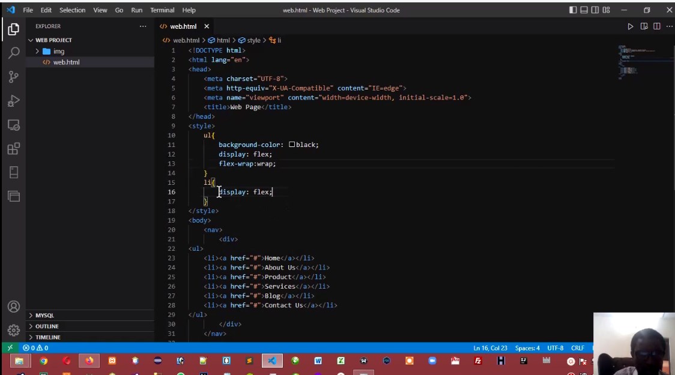Open the Search view in activity bar
Viewport: 675px width, 375px height.
pyautogui.click(x=13, y=53)
